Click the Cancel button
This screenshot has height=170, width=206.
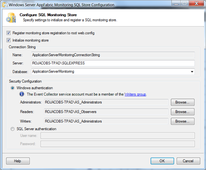(x=188, y=161)
